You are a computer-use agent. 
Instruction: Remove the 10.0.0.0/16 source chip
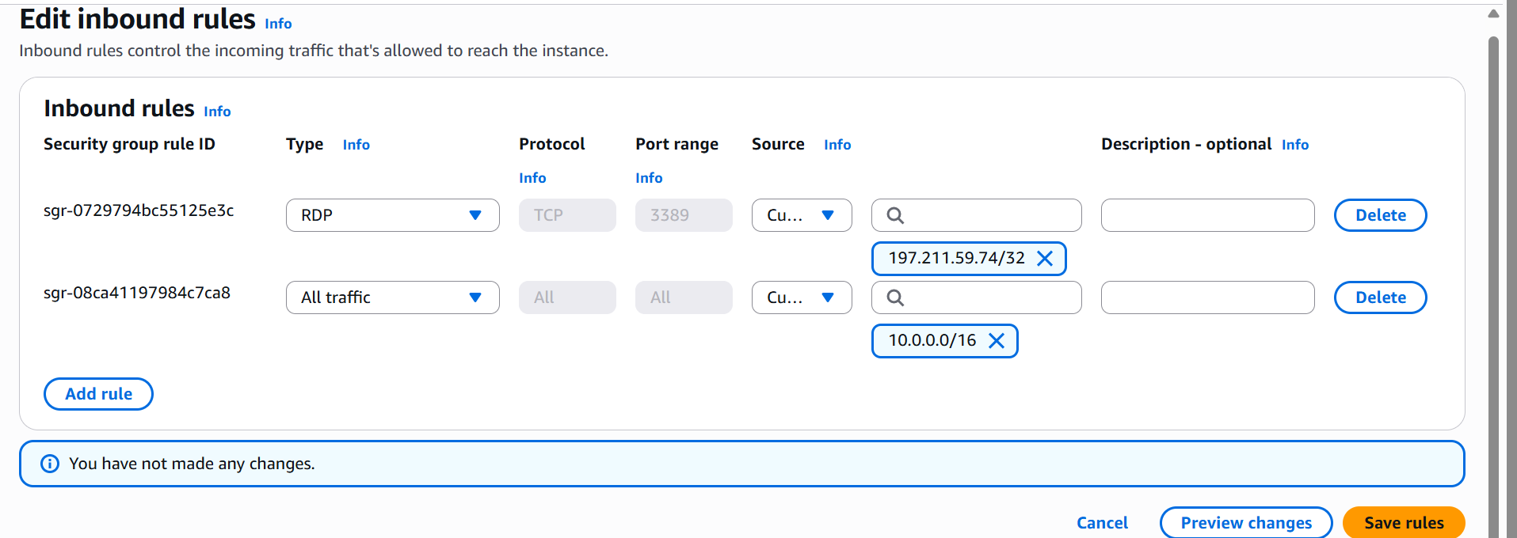[997, 341]
